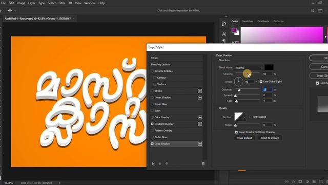Screen dimensions: 328x185
Task: Open the search magnifier icon
Action: point(313,10)
